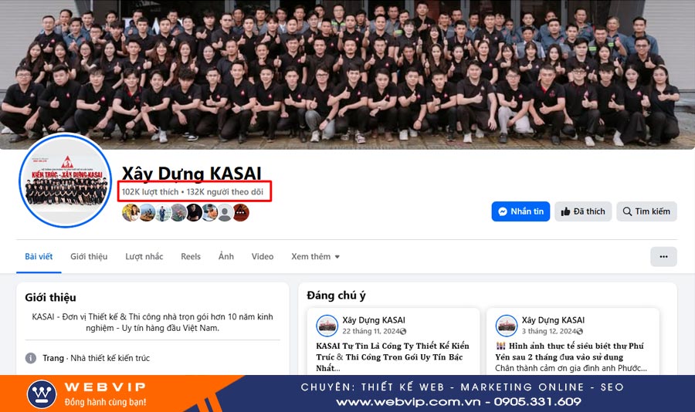Switch to the Bài viết tab

click(x=39, y=256)
